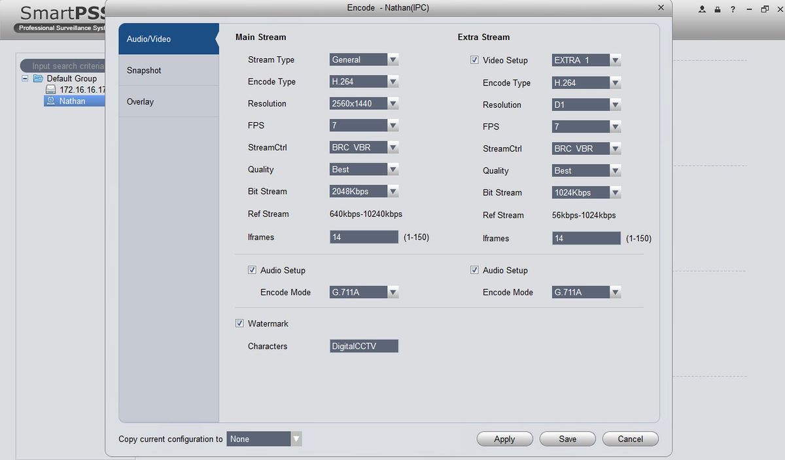Disable the Watermark checkbox

click(239, 323)
